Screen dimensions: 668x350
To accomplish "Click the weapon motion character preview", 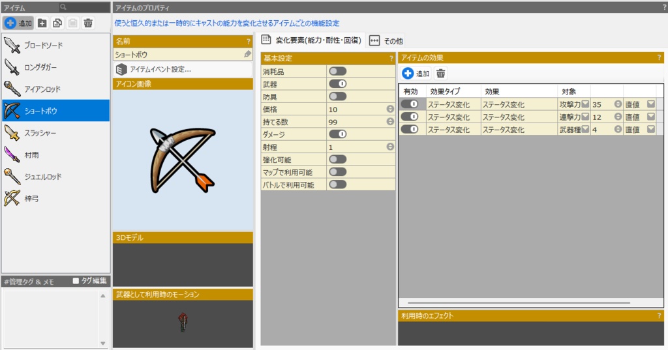I will pos(183,322).
